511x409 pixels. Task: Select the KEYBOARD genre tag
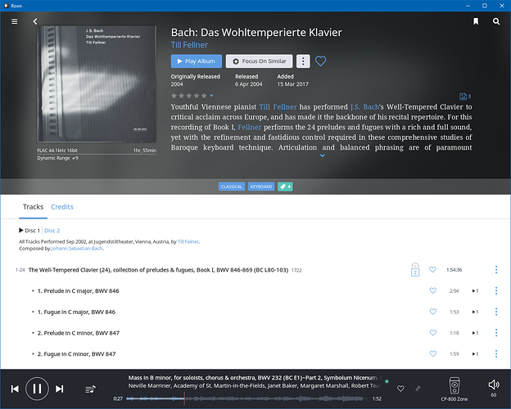point(261,187)
